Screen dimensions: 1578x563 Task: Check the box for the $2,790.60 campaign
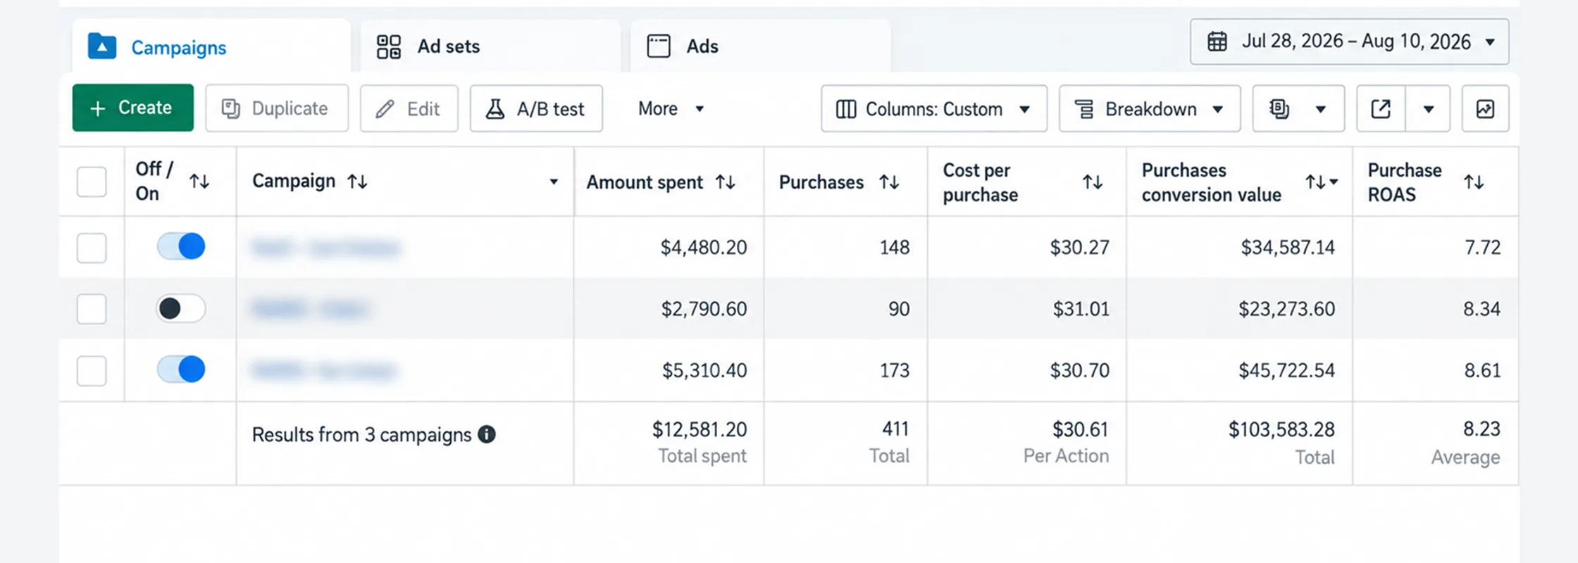coord(92,309)
